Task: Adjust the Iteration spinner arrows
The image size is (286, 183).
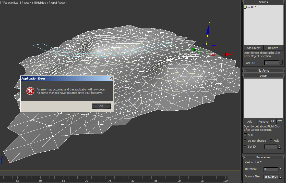Action: click(x=280, y=169)
